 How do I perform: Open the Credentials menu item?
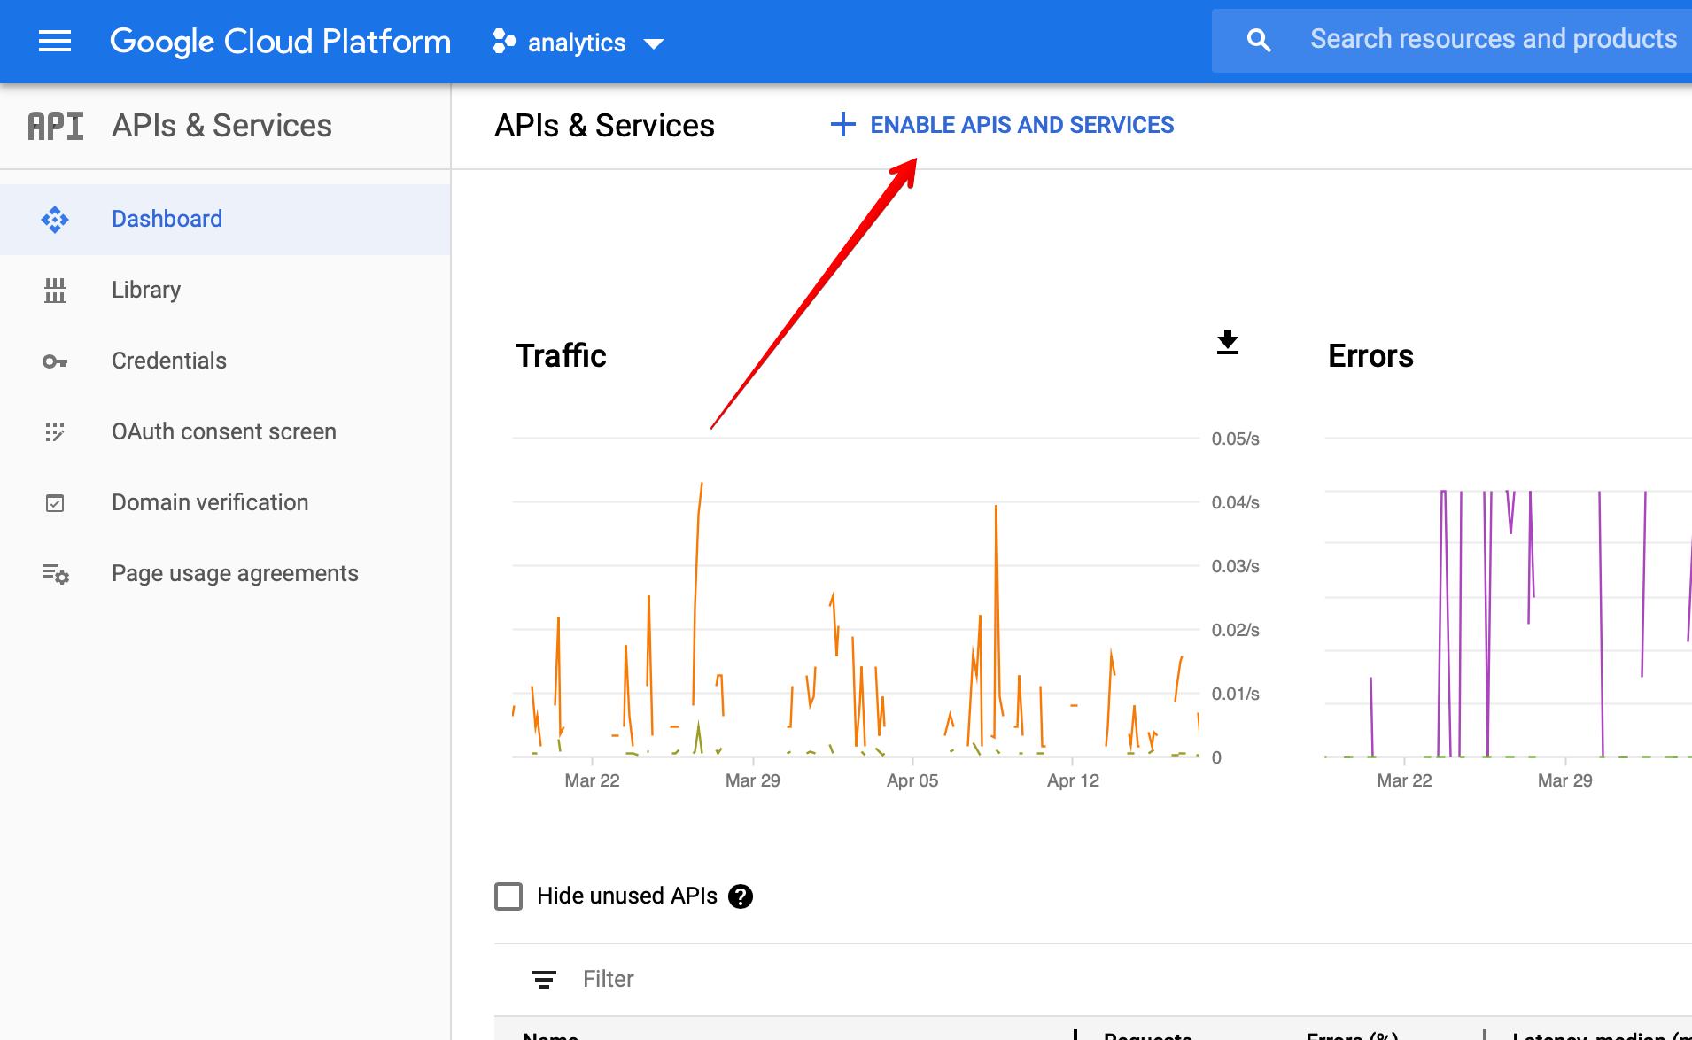click(x=225, y=361)
